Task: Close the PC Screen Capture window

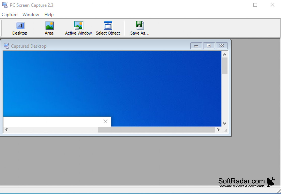Action: pyautogui.click(x=272, y=5)
